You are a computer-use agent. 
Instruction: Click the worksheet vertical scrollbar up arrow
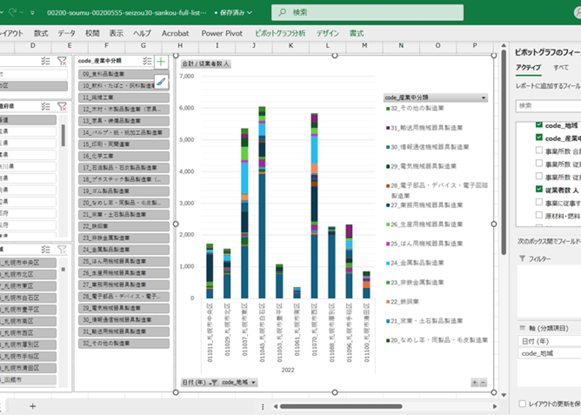504,45
